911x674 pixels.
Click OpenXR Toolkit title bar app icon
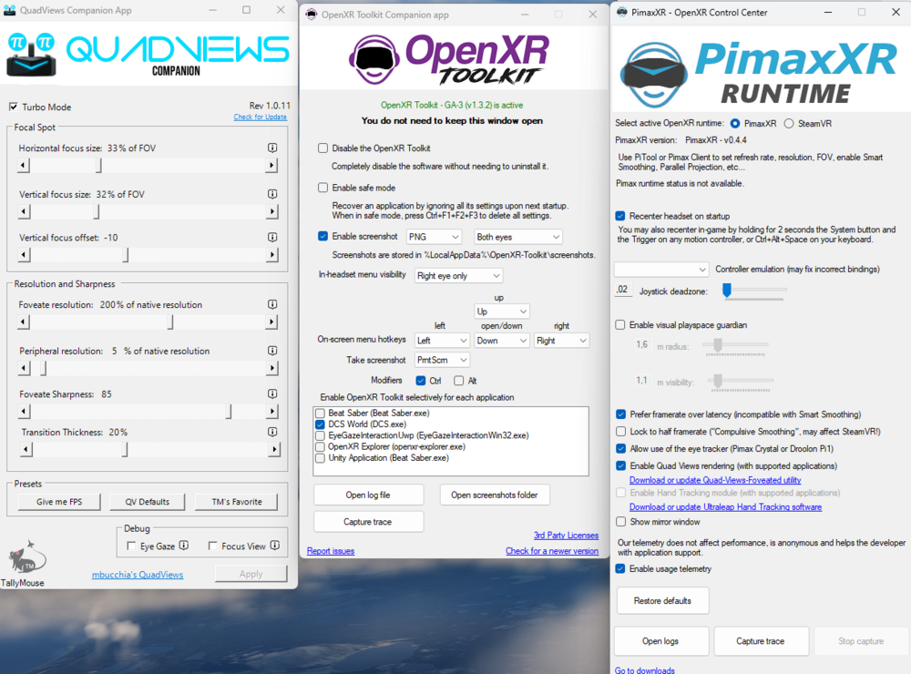point(312,14)
